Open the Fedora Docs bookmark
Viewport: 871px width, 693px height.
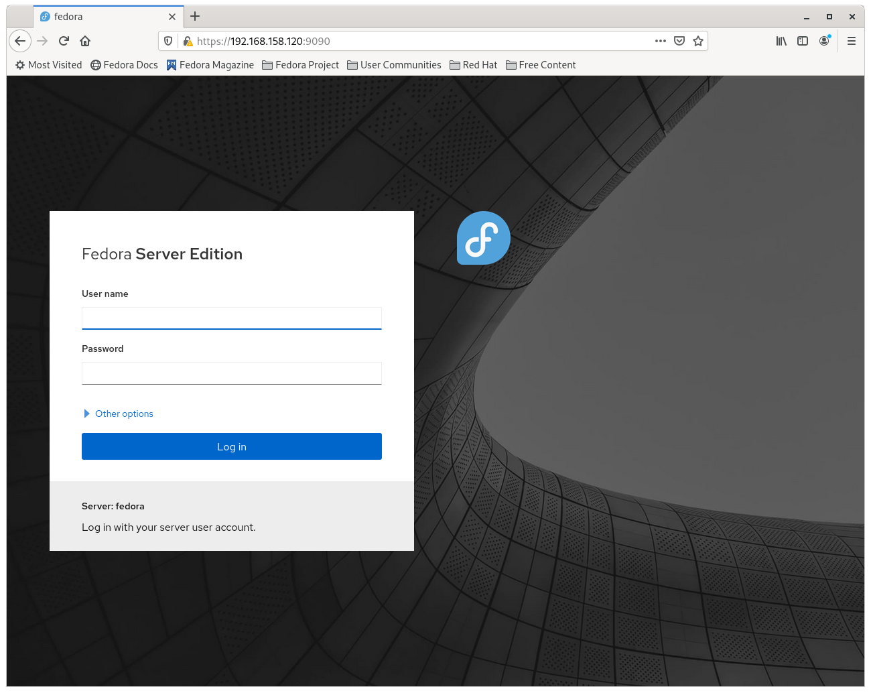124,65
